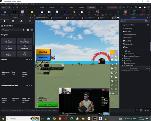Launch the GUI2LUA plugin
This screenshot has height=121, width=151.
click(x=23, y=13)
